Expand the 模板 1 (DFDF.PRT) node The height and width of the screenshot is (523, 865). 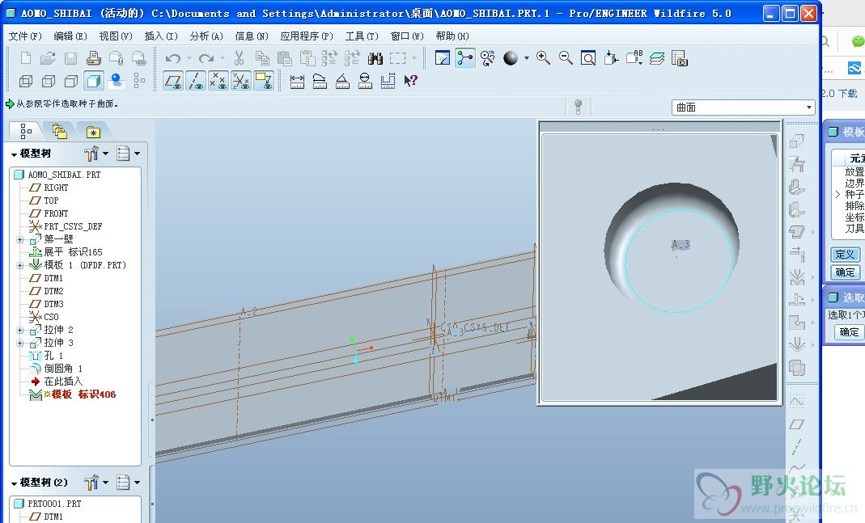tap(20, 266)
